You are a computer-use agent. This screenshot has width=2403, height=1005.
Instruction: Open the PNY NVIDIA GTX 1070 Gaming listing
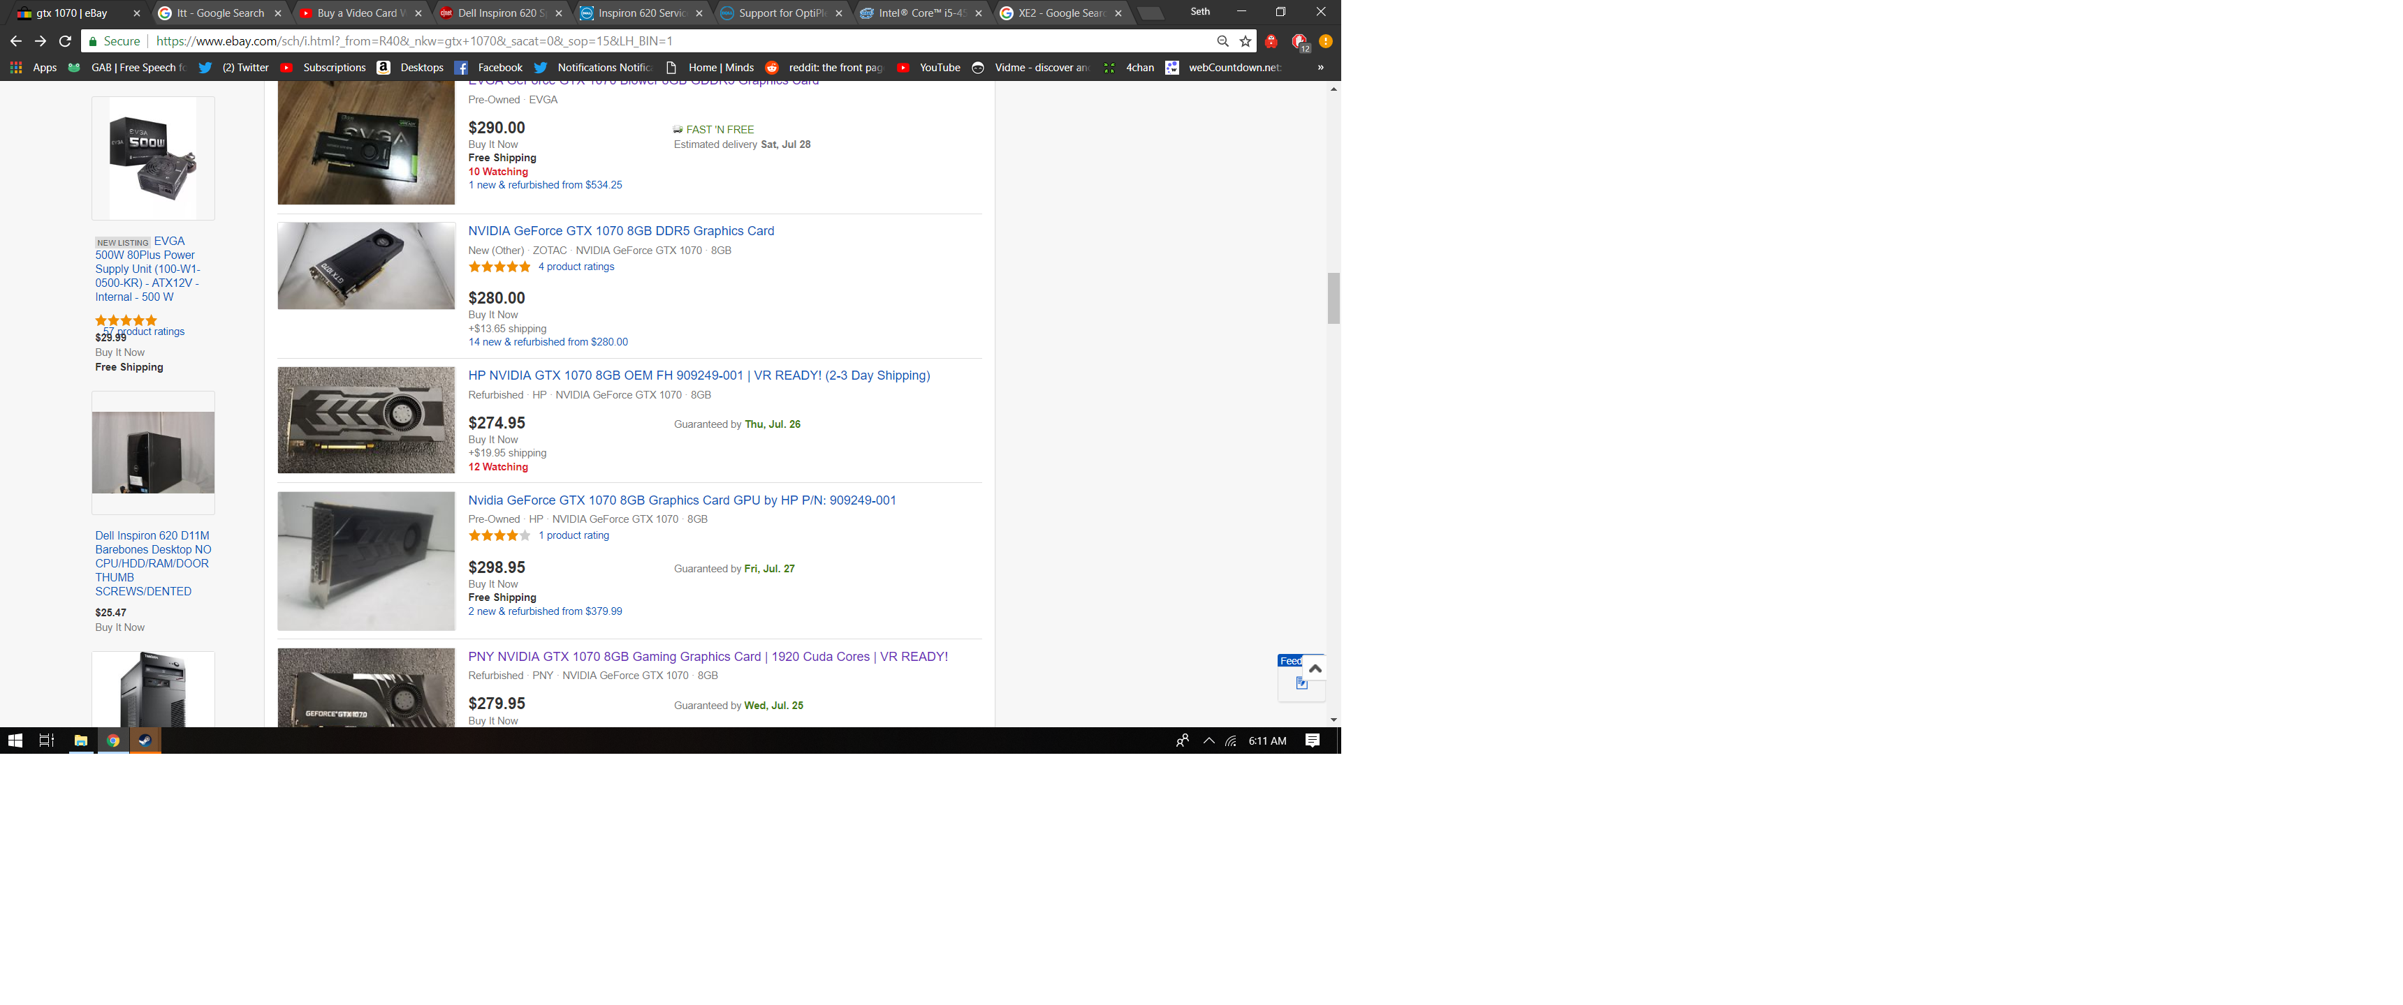[x=708, y=657]
